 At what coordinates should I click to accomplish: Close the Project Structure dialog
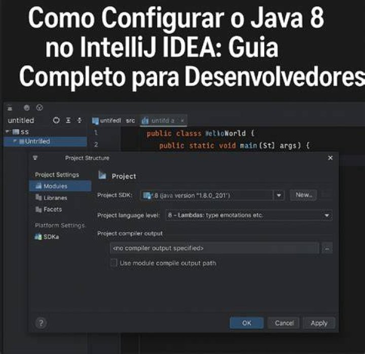(x=330, y=158)
